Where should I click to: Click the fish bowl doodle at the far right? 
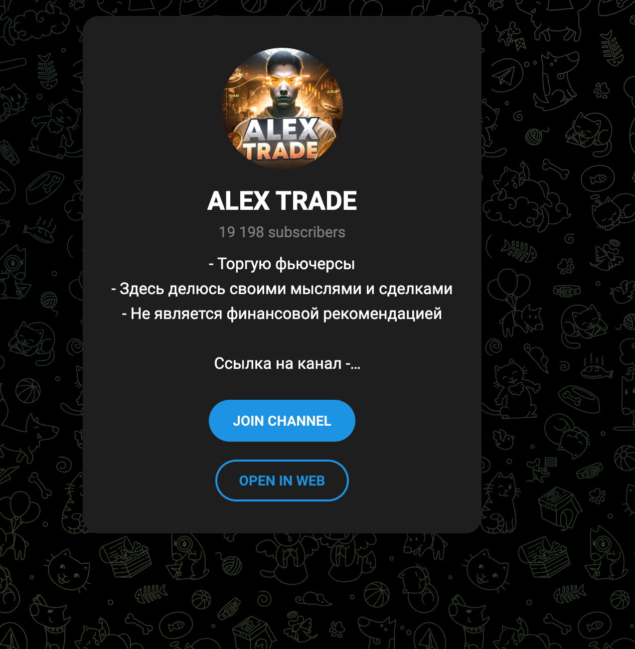598,178
